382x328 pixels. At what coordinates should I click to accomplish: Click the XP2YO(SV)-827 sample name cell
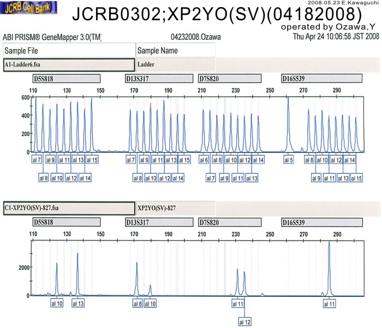point(175,208)
